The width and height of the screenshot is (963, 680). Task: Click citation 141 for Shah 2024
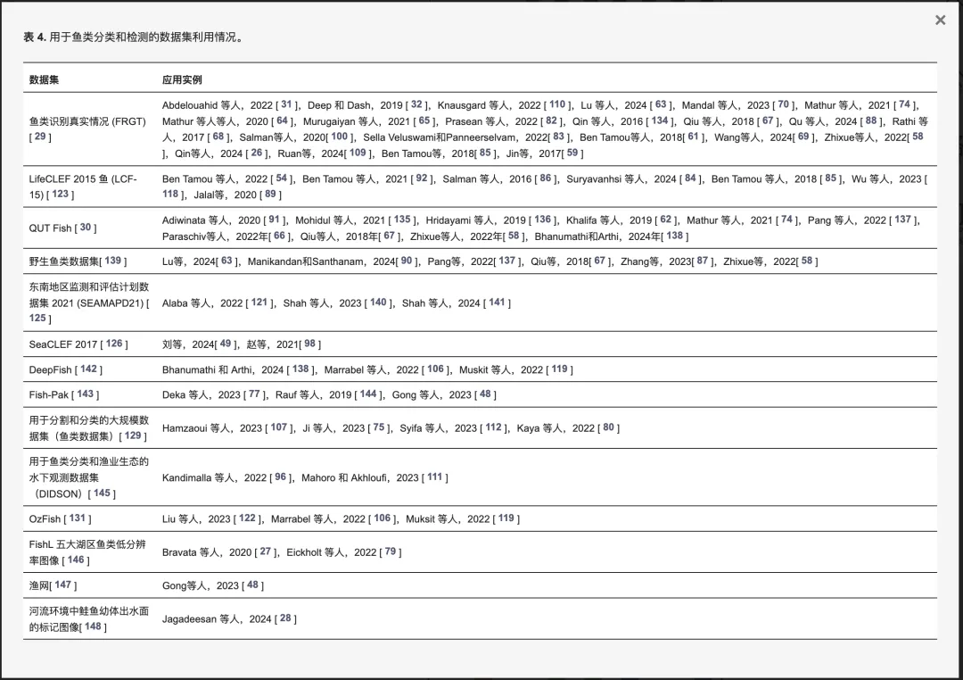(497, 303)
